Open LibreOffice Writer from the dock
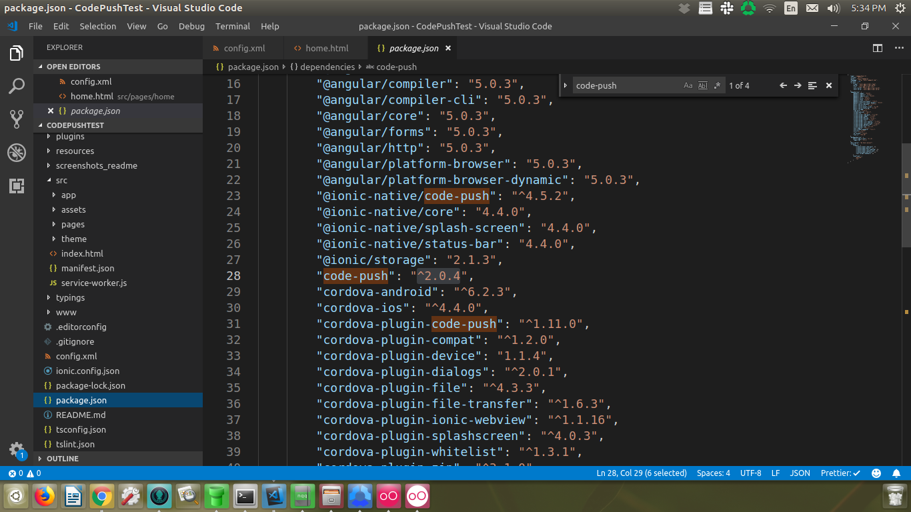 coord(73,497)
